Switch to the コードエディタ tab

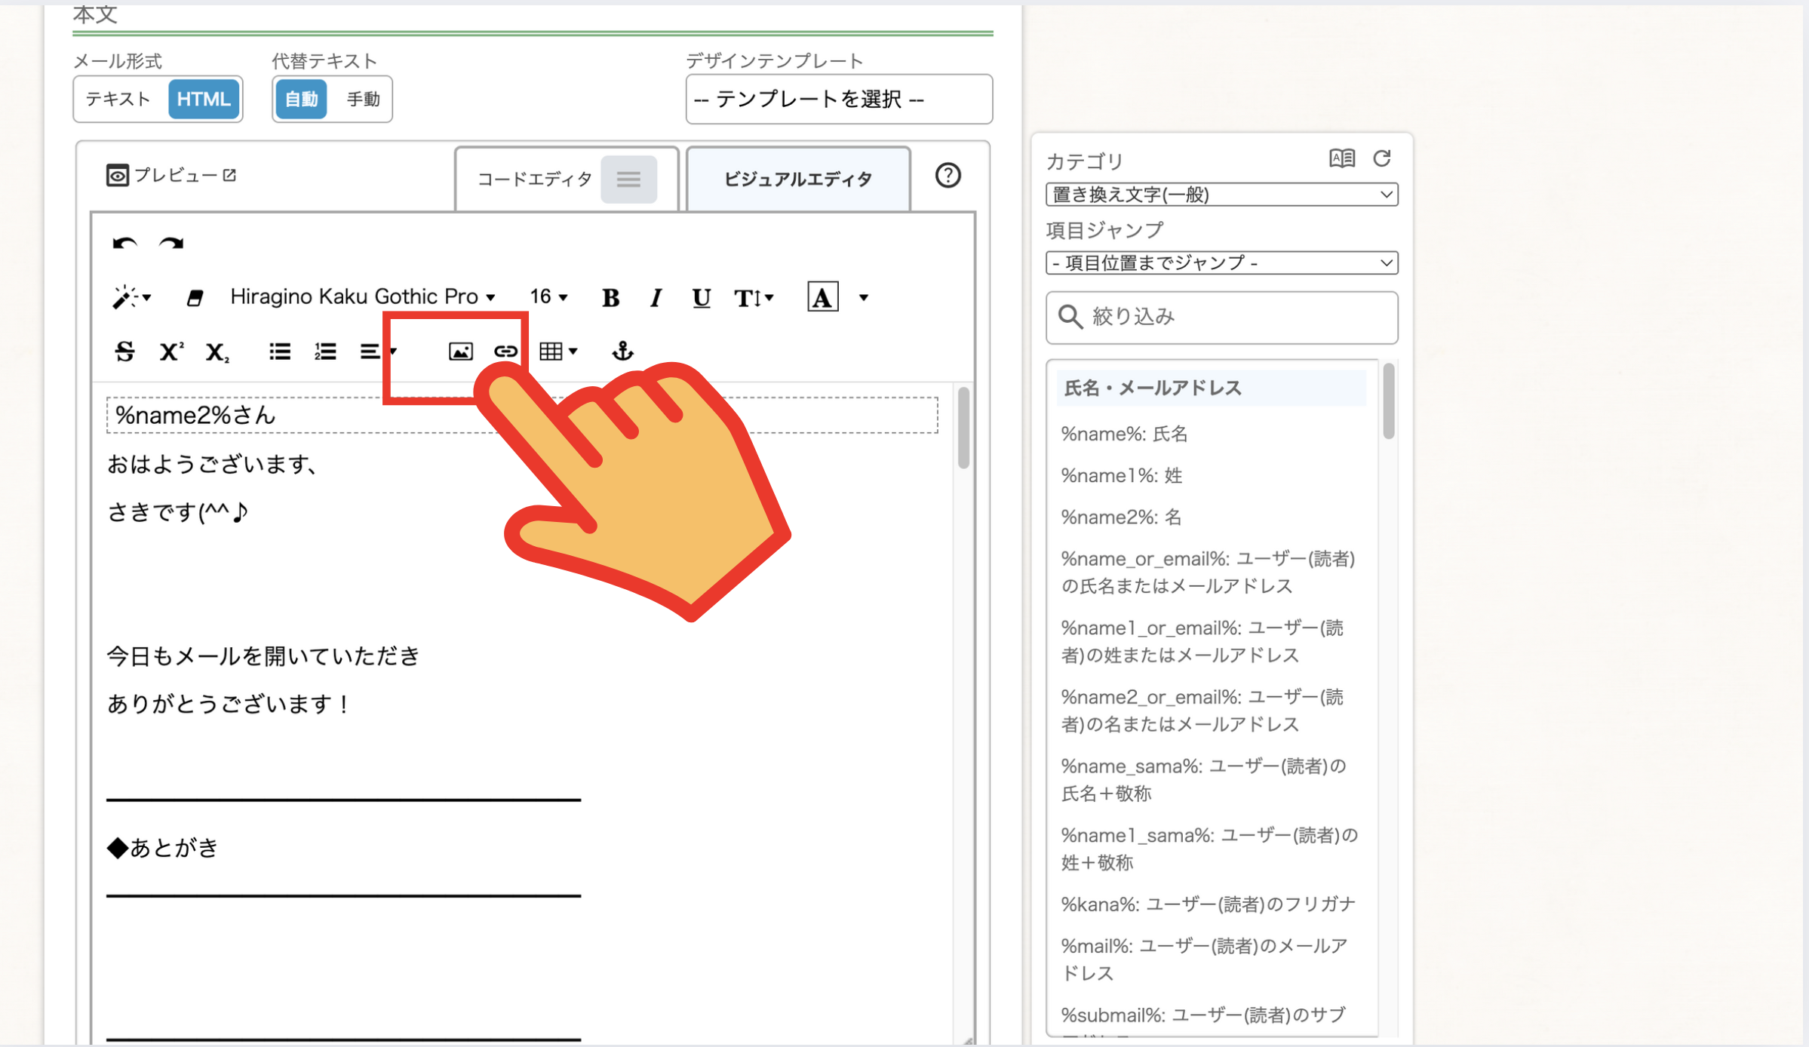pos(536,180)
